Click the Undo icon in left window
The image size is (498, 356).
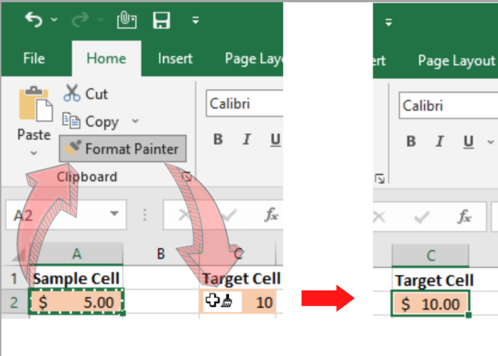click(33, 20)
